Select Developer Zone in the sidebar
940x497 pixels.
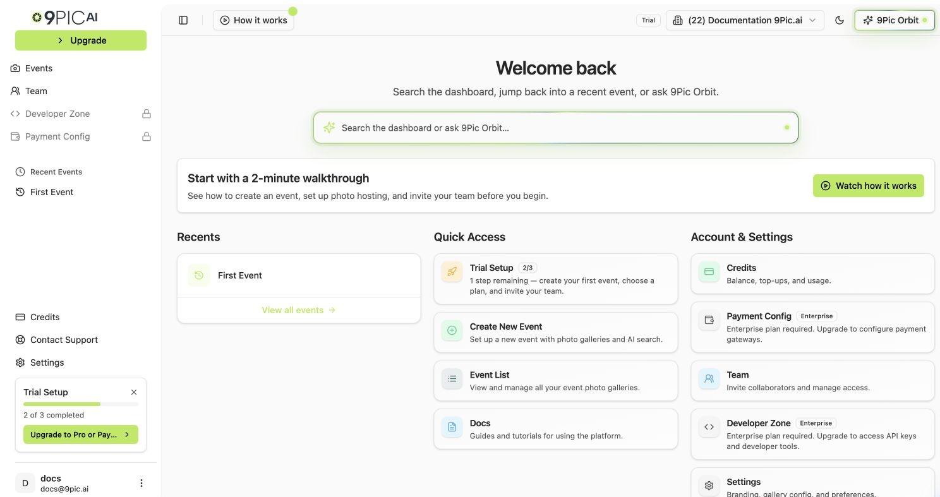pyautogui.click(x=81, y=114)
